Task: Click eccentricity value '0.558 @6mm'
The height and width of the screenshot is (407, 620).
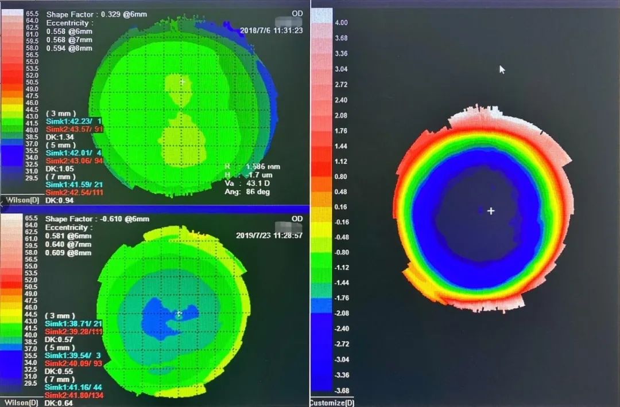Action: click(x=69, y=32)
